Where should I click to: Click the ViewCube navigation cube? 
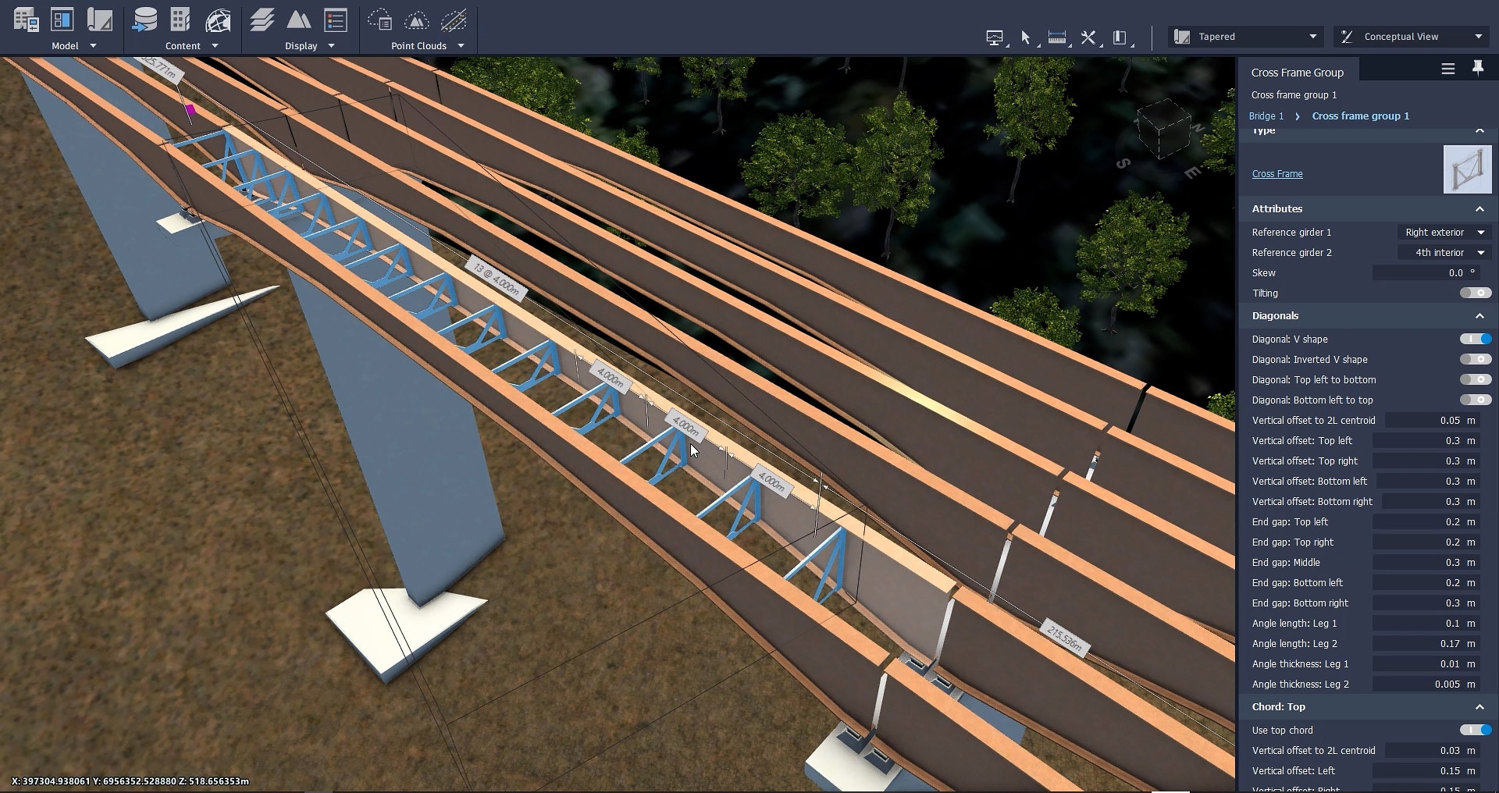coord(1163,129)
